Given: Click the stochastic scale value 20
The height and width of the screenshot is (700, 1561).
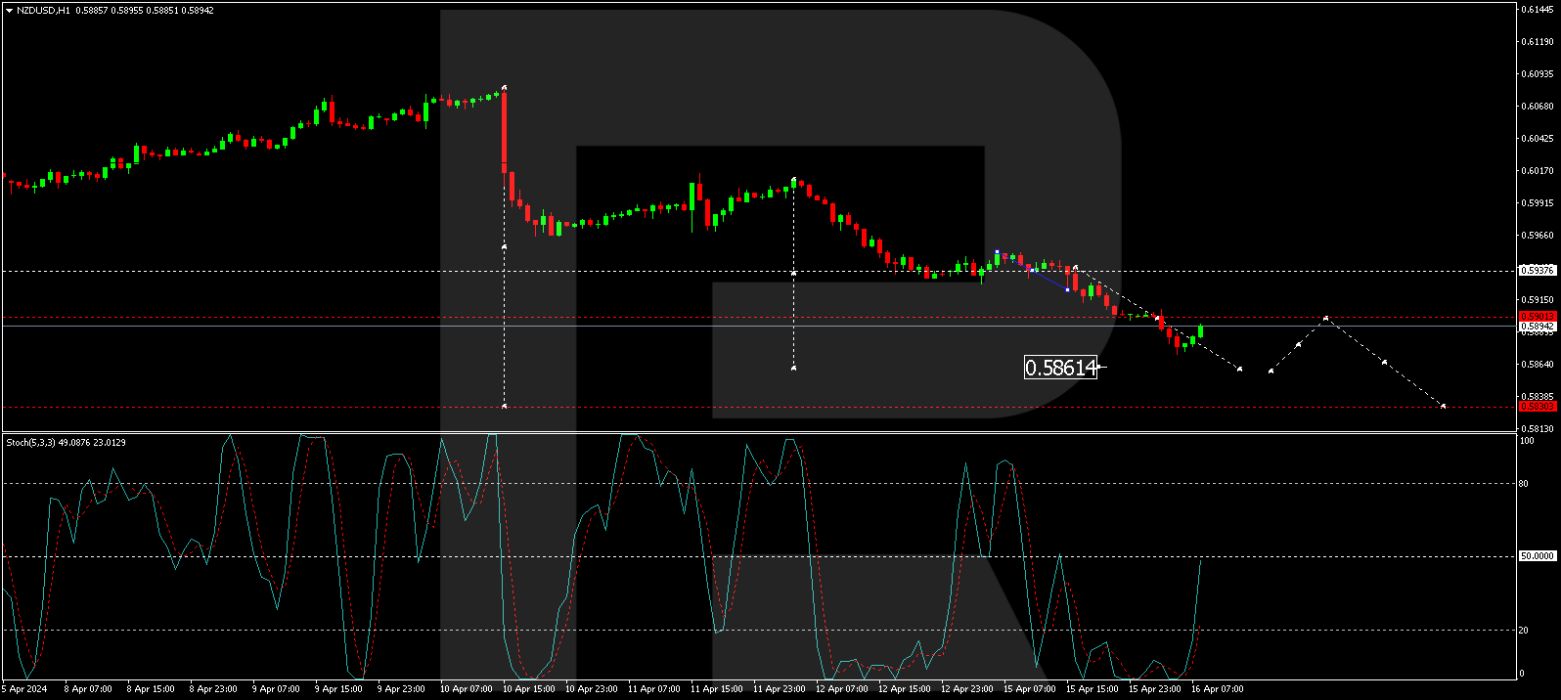Looking at the screenshot, I should 1524,631.
